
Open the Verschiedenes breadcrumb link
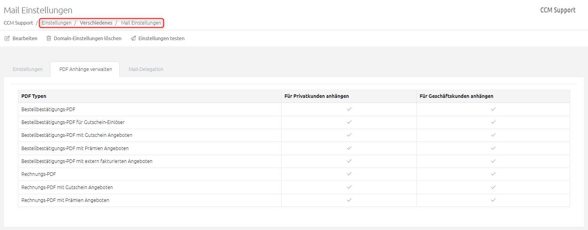(96, 23)
